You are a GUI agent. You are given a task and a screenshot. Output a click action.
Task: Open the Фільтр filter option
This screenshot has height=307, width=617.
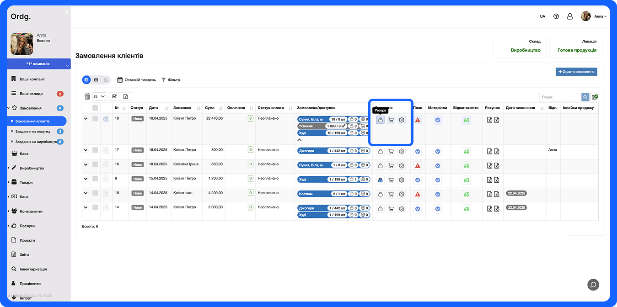[x=171, y=80]
